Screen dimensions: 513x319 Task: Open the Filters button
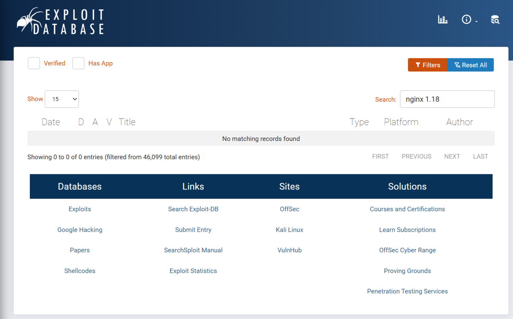click(x=427, y=65)
